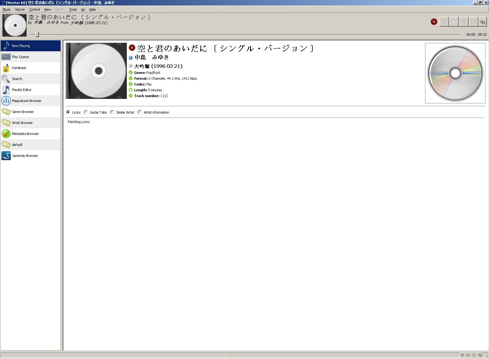Viewport: 489px width, 359px height.
Task: Open the Search view in sidebar
Action: 31,79
